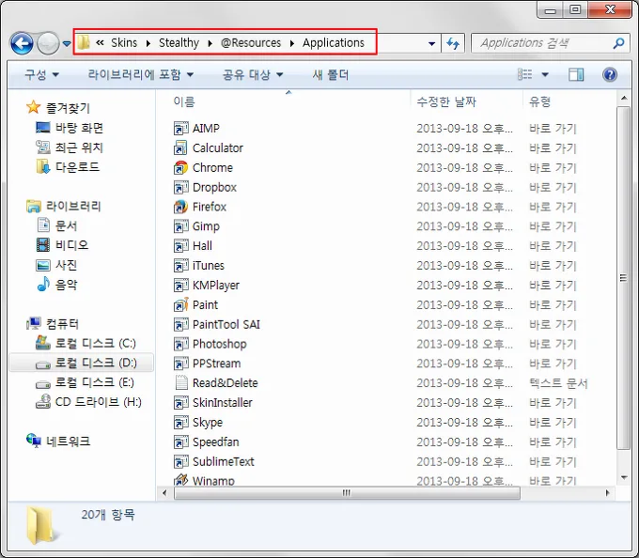Select the Read&Delete text file icon

click(x=181, y=383)
